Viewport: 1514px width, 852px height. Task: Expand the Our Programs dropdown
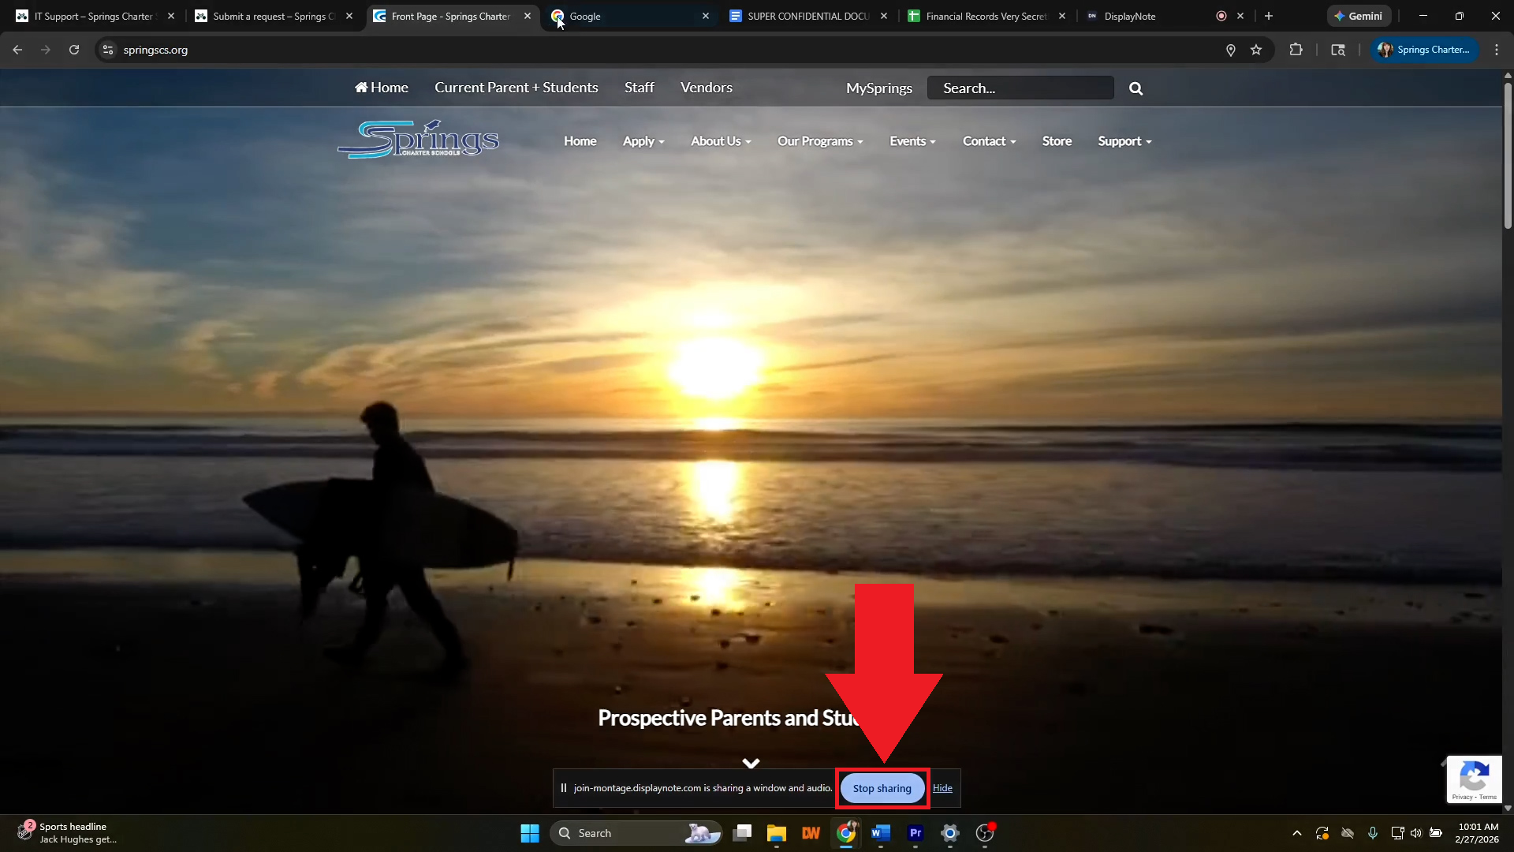(x=819, y=141)
